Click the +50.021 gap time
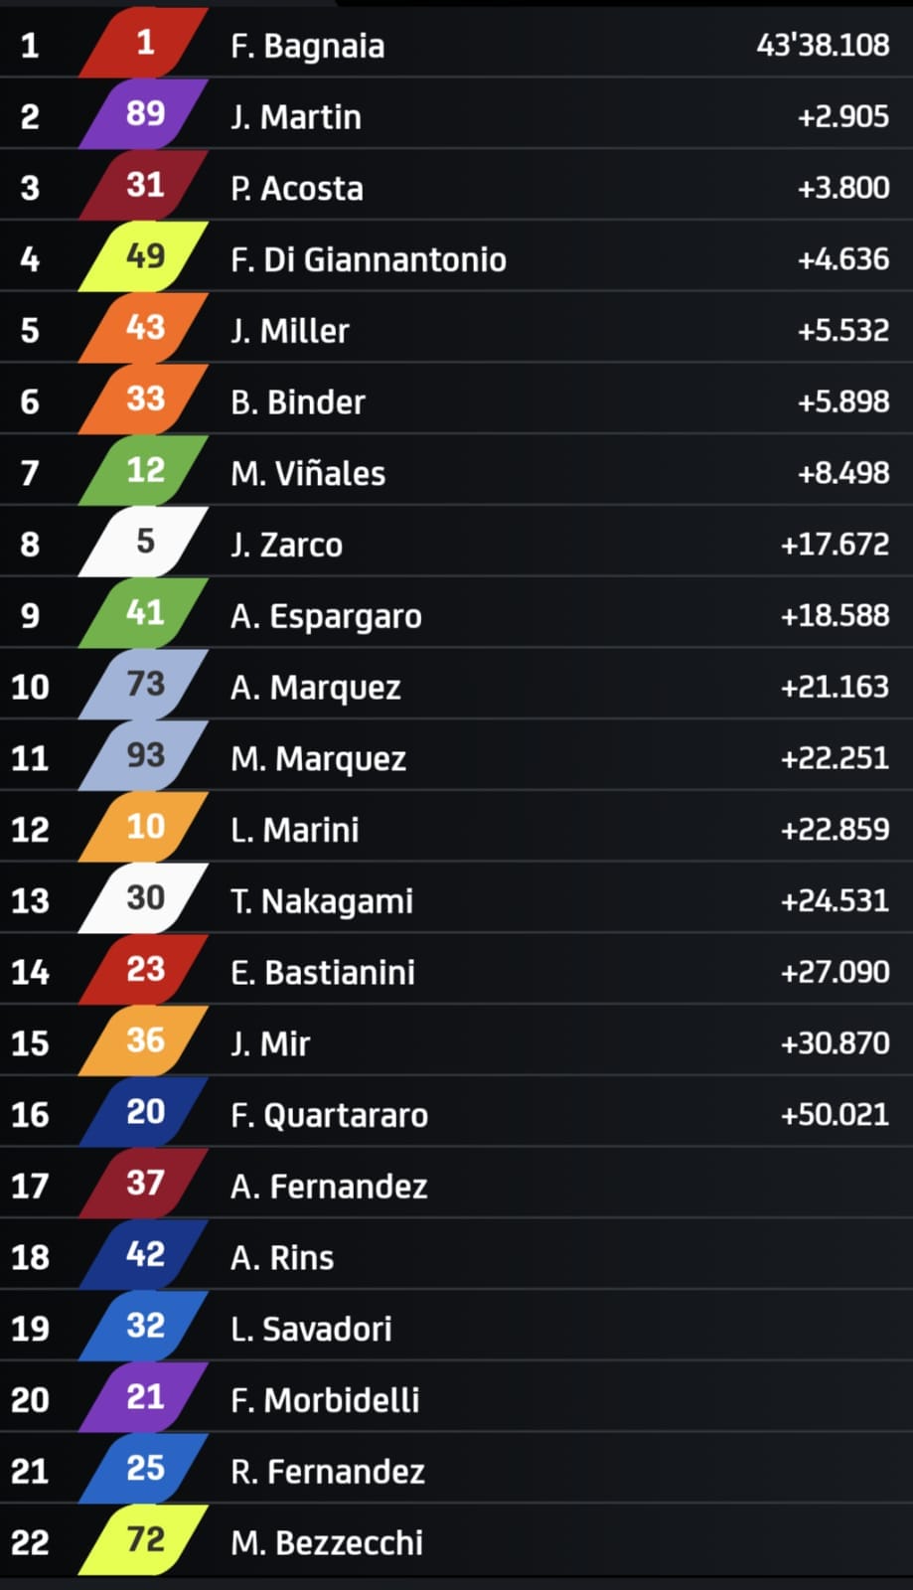 pos(835,1115)
